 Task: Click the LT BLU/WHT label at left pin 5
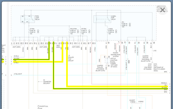click(x=18, y=74)
